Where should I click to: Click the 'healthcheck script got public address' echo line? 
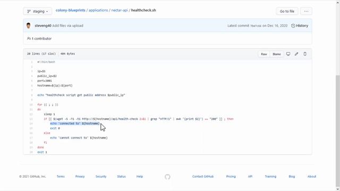click(81, 95)
